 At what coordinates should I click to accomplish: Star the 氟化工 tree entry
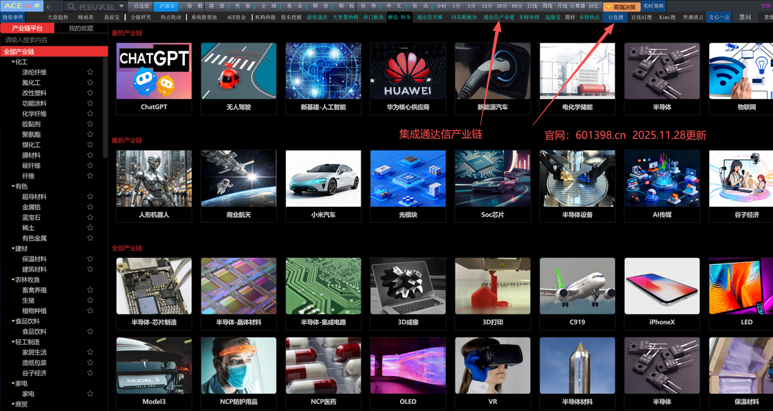click(x=90, y=82)
